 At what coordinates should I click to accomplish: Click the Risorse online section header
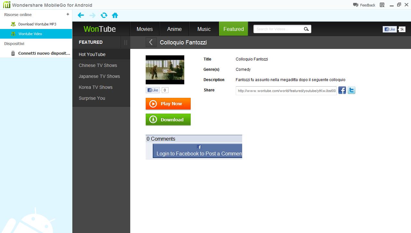coord(18,14)
